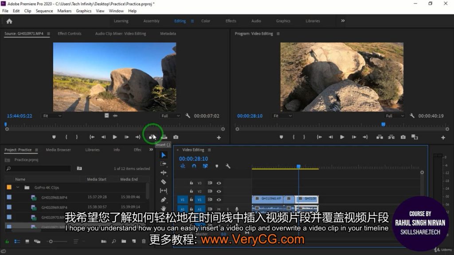Screen dimensions: 454x255
Task: Add a marker in the Source monitor
Action: (54, 137)
